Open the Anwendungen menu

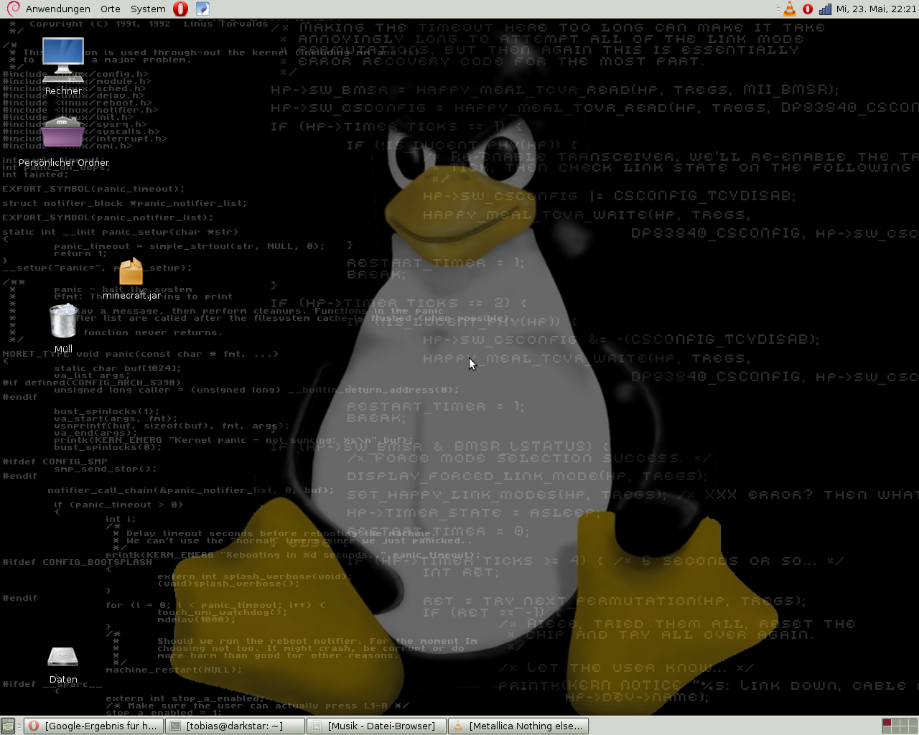tap(57, 9)
